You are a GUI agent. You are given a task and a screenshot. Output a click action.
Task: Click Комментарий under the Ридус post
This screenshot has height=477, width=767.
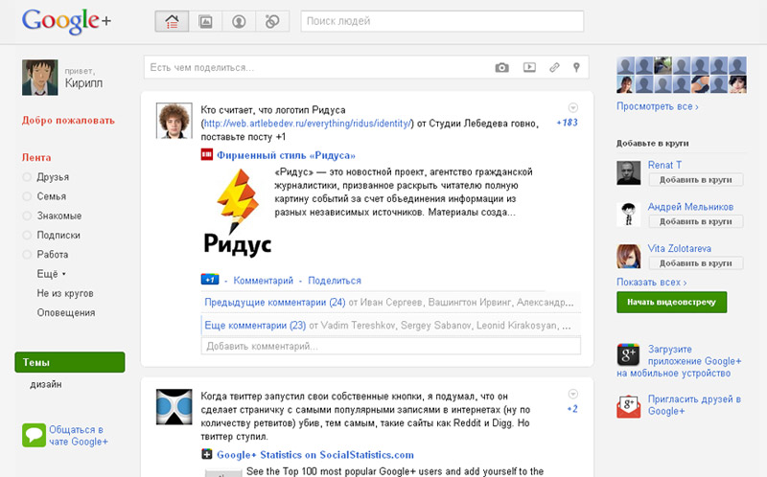tap(263, 281)
